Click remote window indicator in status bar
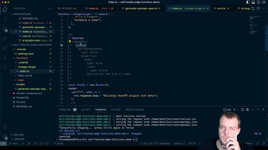The height and width of the screenshot is (150, 268). pos(3,143)
